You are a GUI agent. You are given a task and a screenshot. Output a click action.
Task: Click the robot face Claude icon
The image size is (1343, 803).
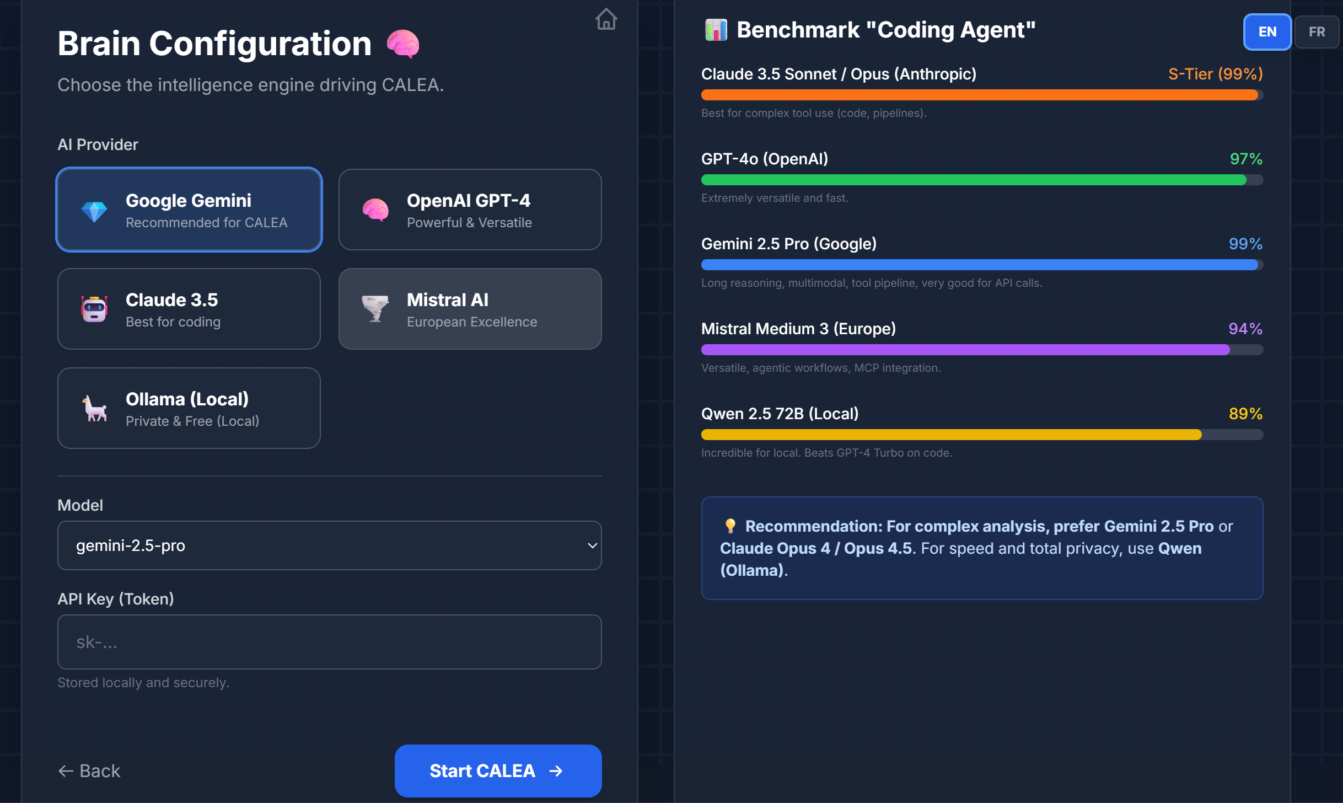[94, 309]
